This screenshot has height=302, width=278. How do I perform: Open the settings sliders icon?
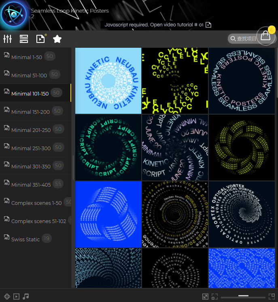click(x=8, y=39)
